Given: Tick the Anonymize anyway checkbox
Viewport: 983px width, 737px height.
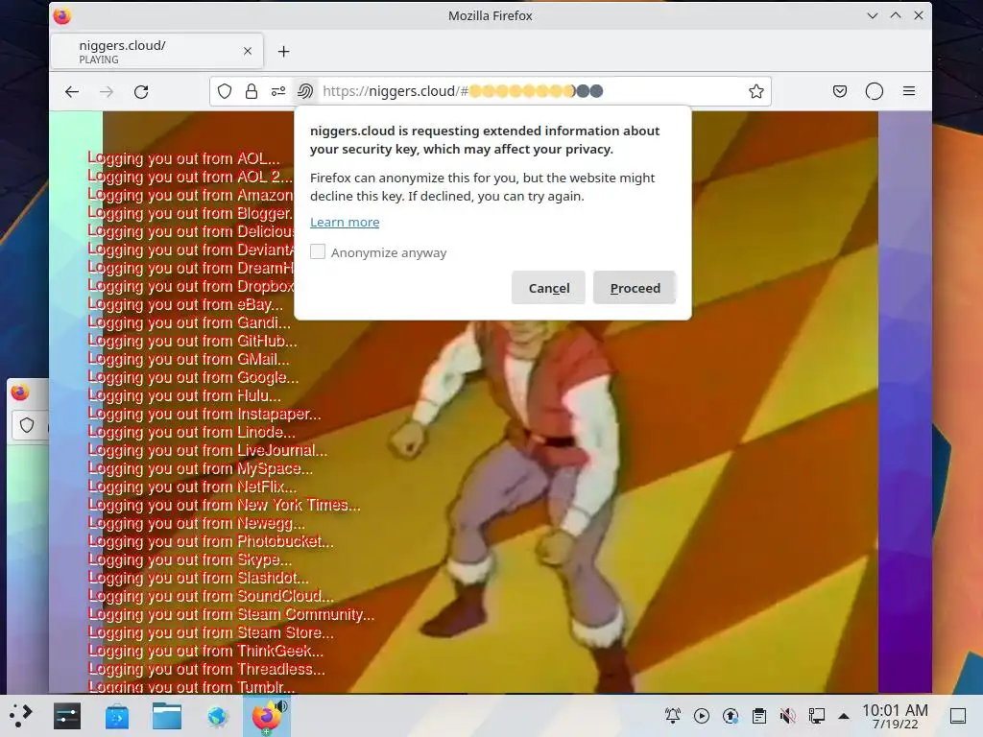Looking at the screenshot, I should 318,252.
